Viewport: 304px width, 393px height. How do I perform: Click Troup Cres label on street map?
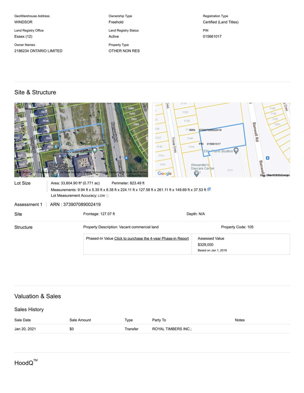(174, 145)
